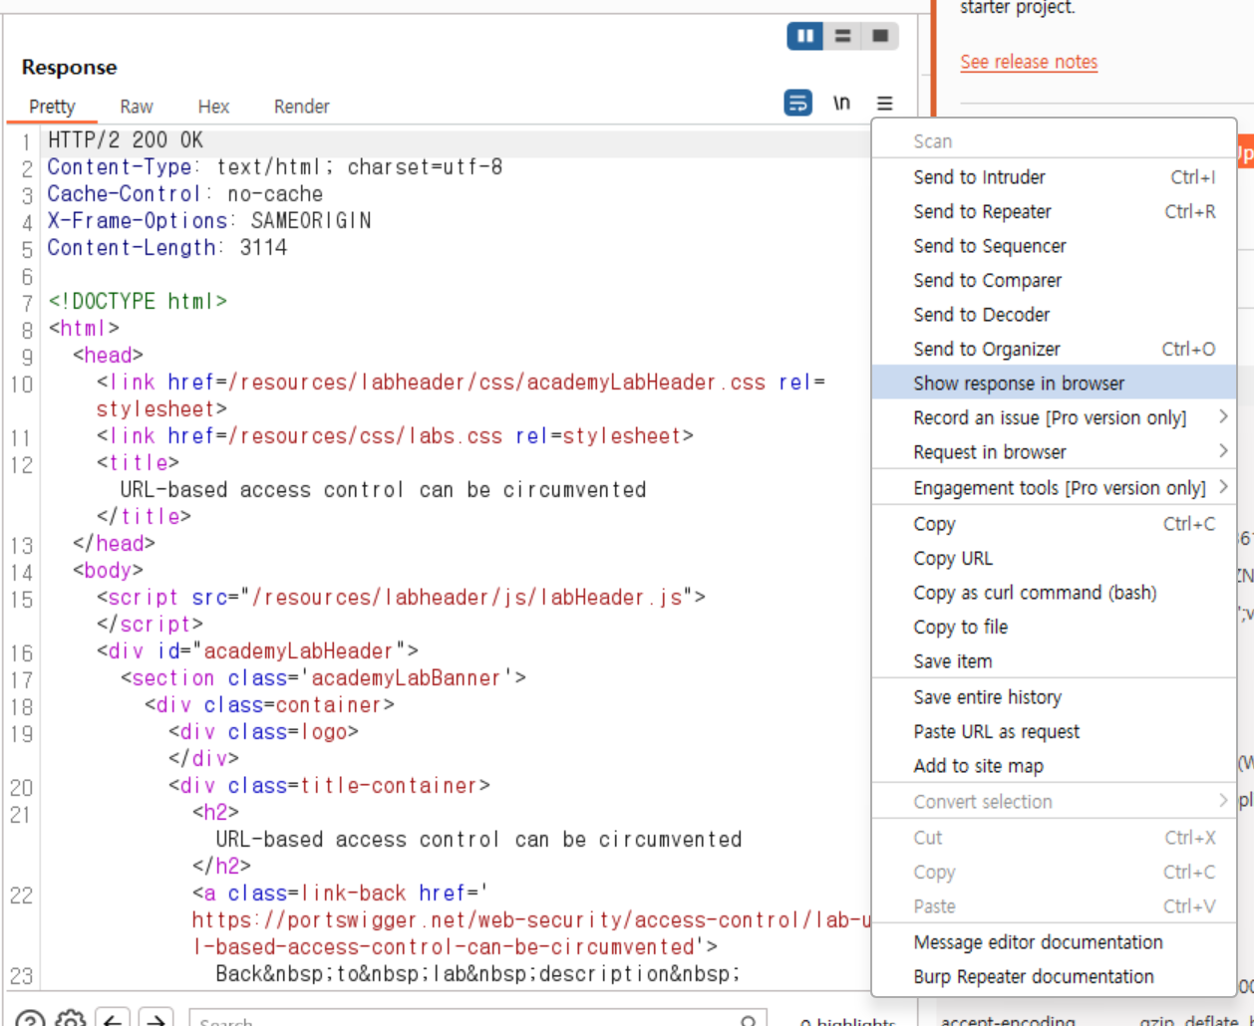The image size is (1254, 1026).
Task: Switch to top-bottom stacked layout
Action: (843, 37)
